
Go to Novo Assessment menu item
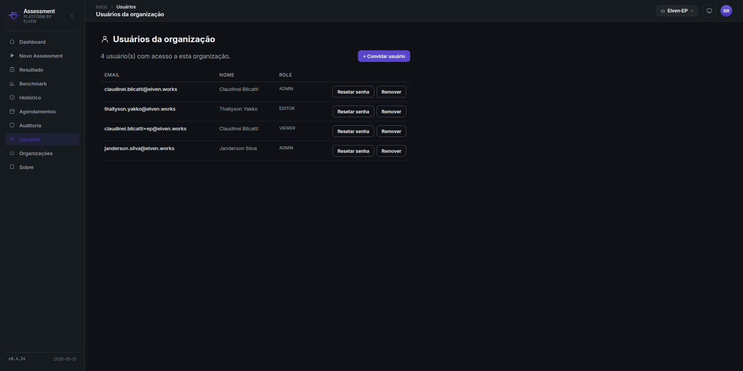click(x=42, y=56)
